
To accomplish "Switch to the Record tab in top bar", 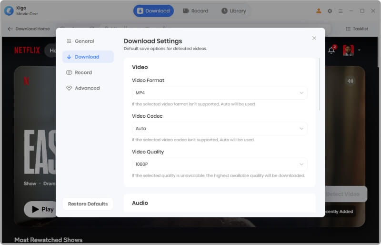I will coord(196,10).
